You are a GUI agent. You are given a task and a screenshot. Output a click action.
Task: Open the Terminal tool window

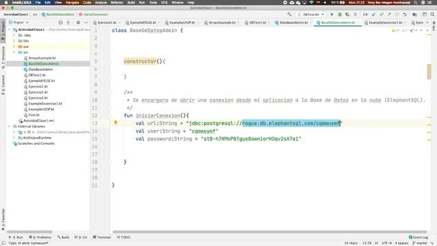tap(102, 237)
